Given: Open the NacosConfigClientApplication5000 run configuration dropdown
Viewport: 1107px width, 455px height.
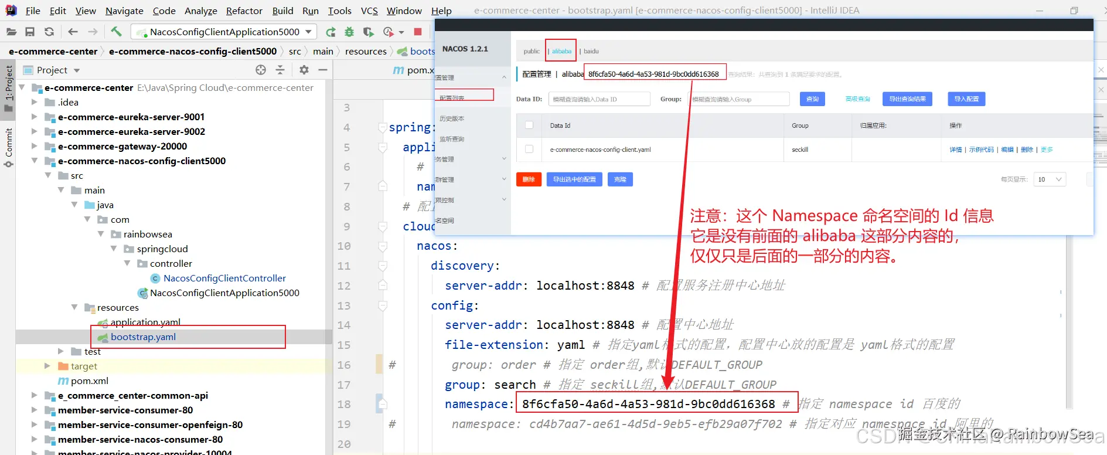Looking at the screenshot, I should click(223, 32).
